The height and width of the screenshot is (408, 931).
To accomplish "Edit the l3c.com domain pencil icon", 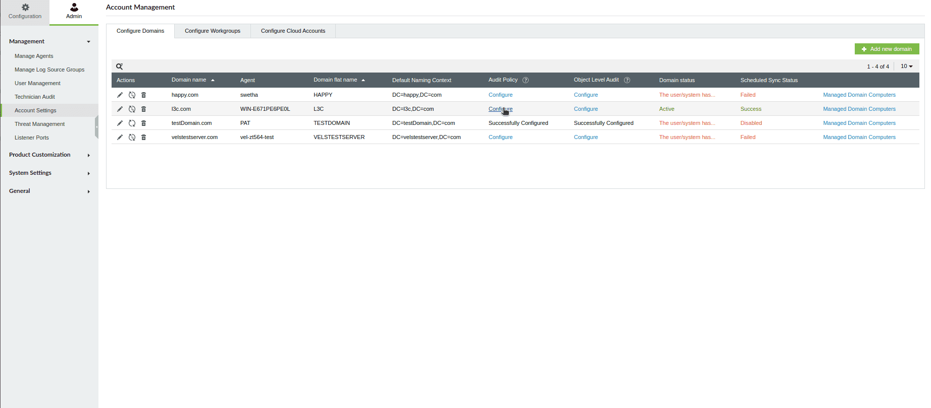I will (x=120, y=109).
